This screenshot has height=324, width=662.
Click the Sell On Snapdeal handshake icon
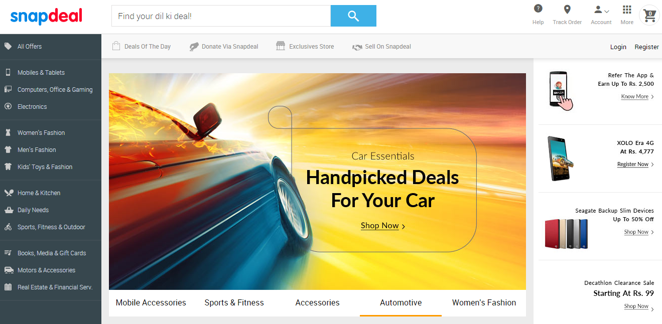357,47
